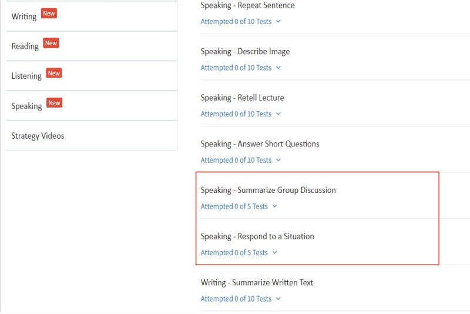This screenshot has width=470, height=314.
Task: Expand Retell Lecture attempted tests chevron
Action: (278, 114)
